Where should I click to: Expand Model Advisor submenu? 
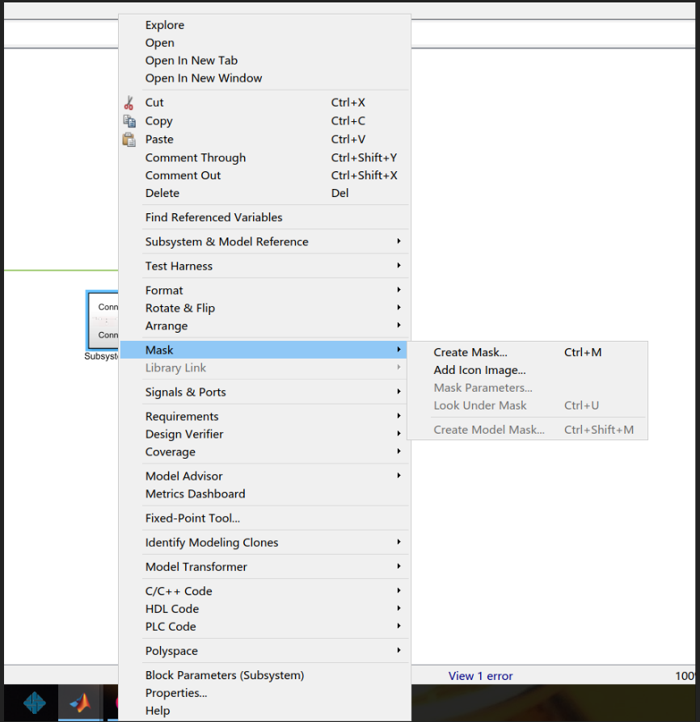(x=264, y=476)
